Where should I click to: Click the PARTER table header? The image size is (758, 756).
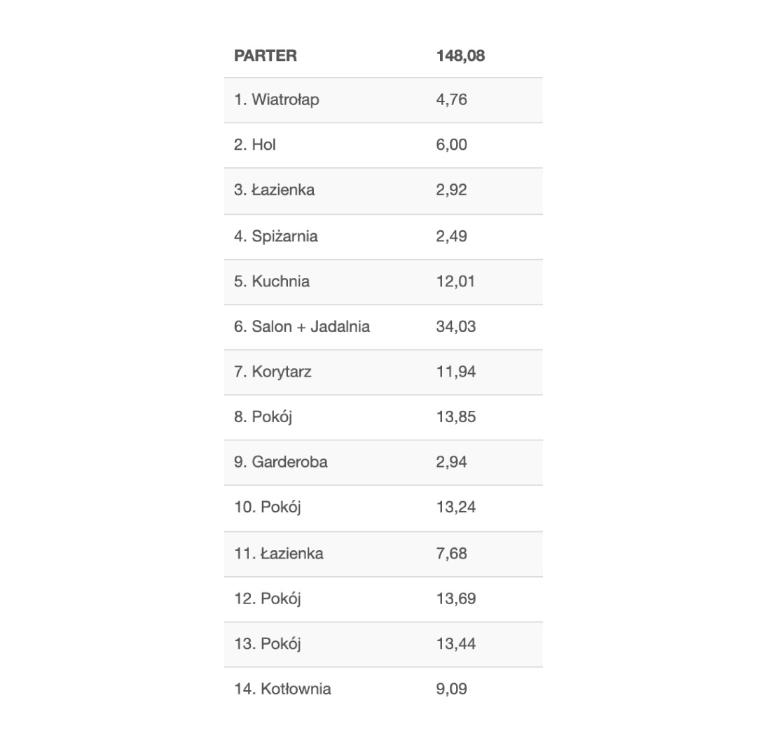tap(266, 55)
